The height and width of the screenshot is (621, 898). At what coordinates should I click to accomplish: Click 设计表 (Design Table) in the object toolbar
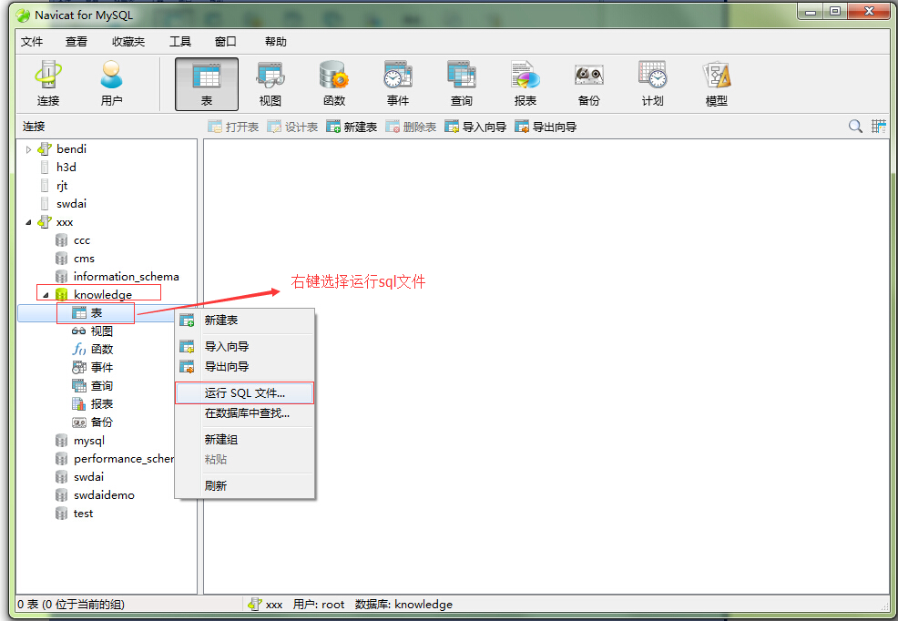pyautogui.click(x=292, y=127)
